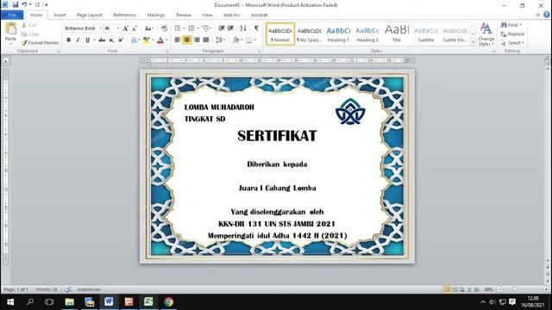Insert a numbered list
Image resolution: width=552 pixels, height=310 pixels.
tap(191, 28)
